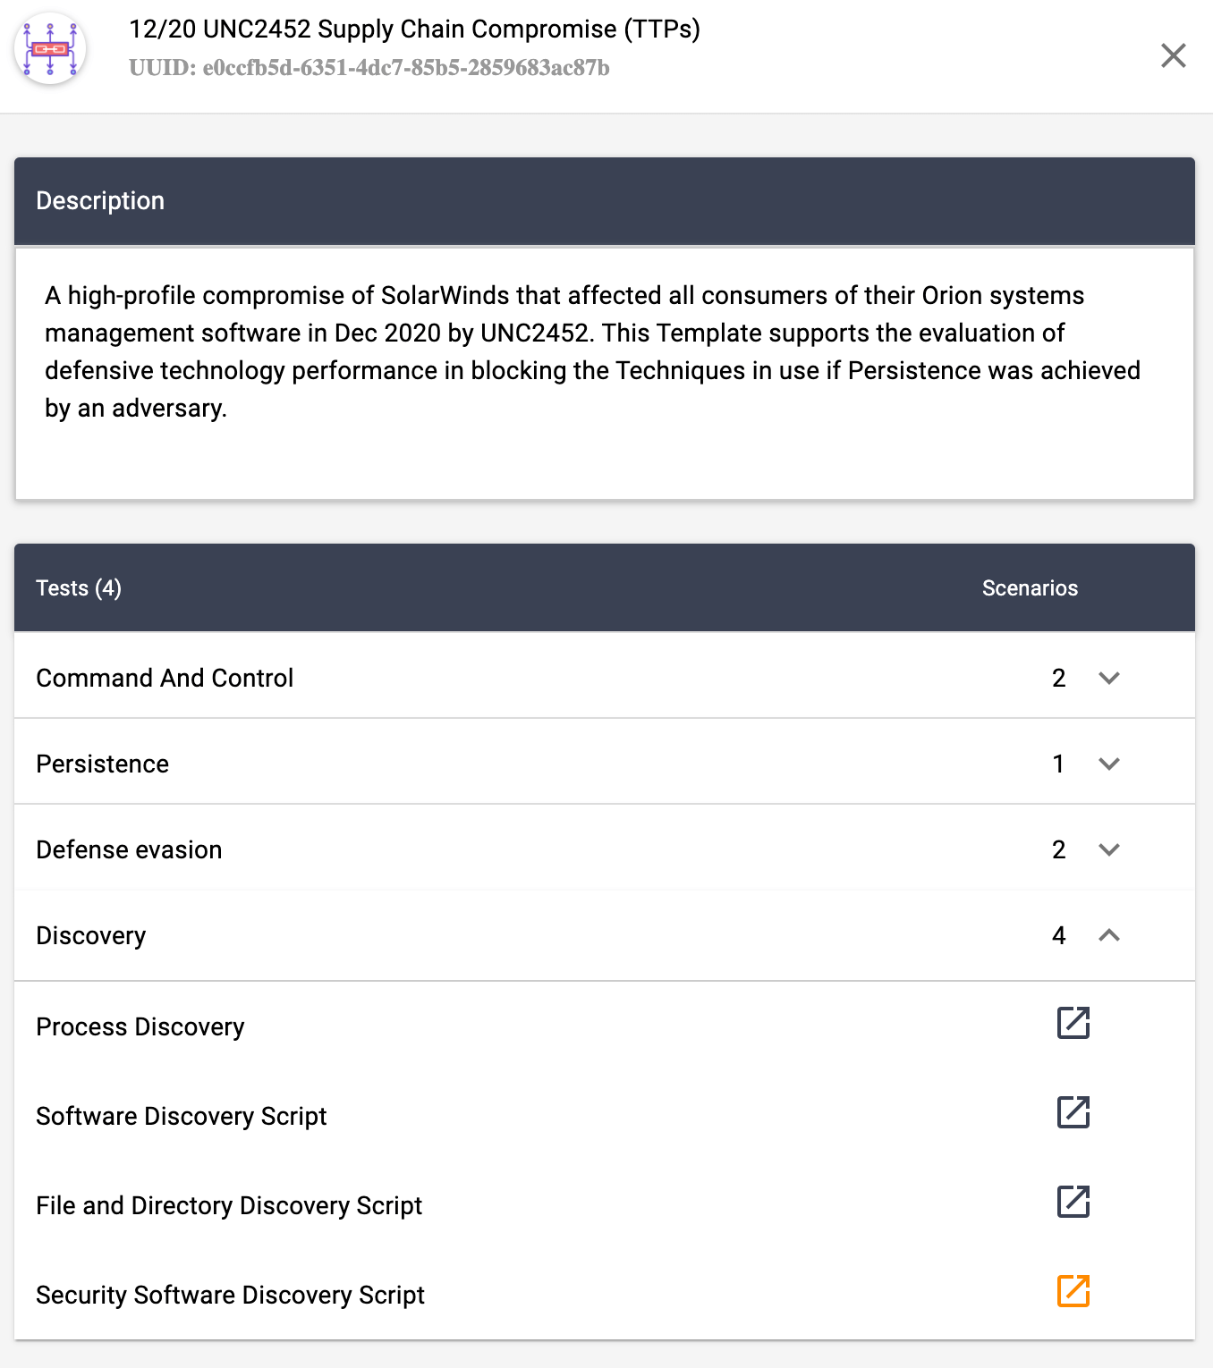Click Security Software Discovery Script name

click(x=230, y=1295)
